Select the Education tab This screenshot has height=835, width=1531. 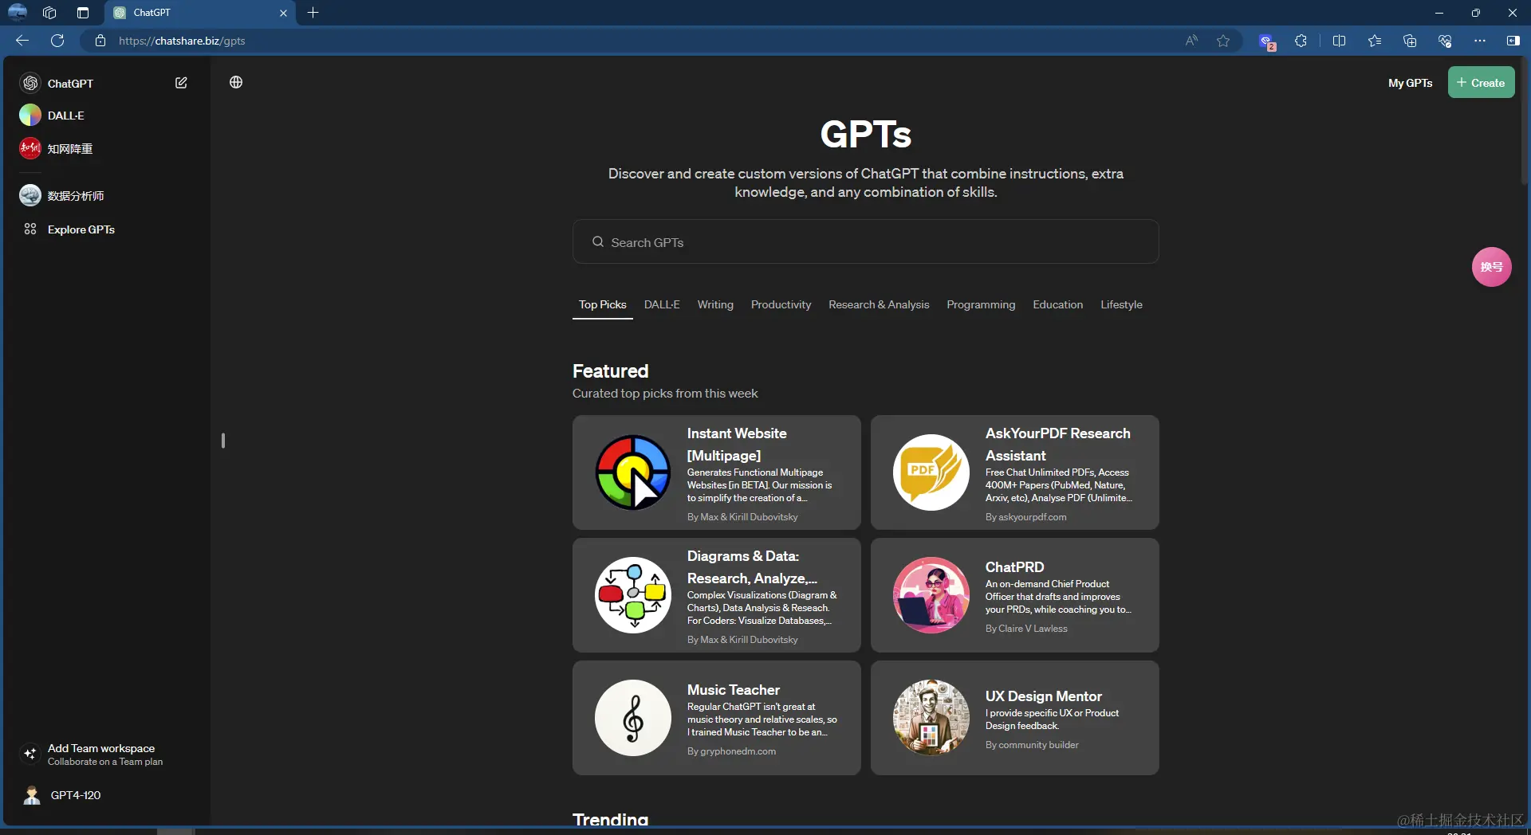tap(1058, 304)
